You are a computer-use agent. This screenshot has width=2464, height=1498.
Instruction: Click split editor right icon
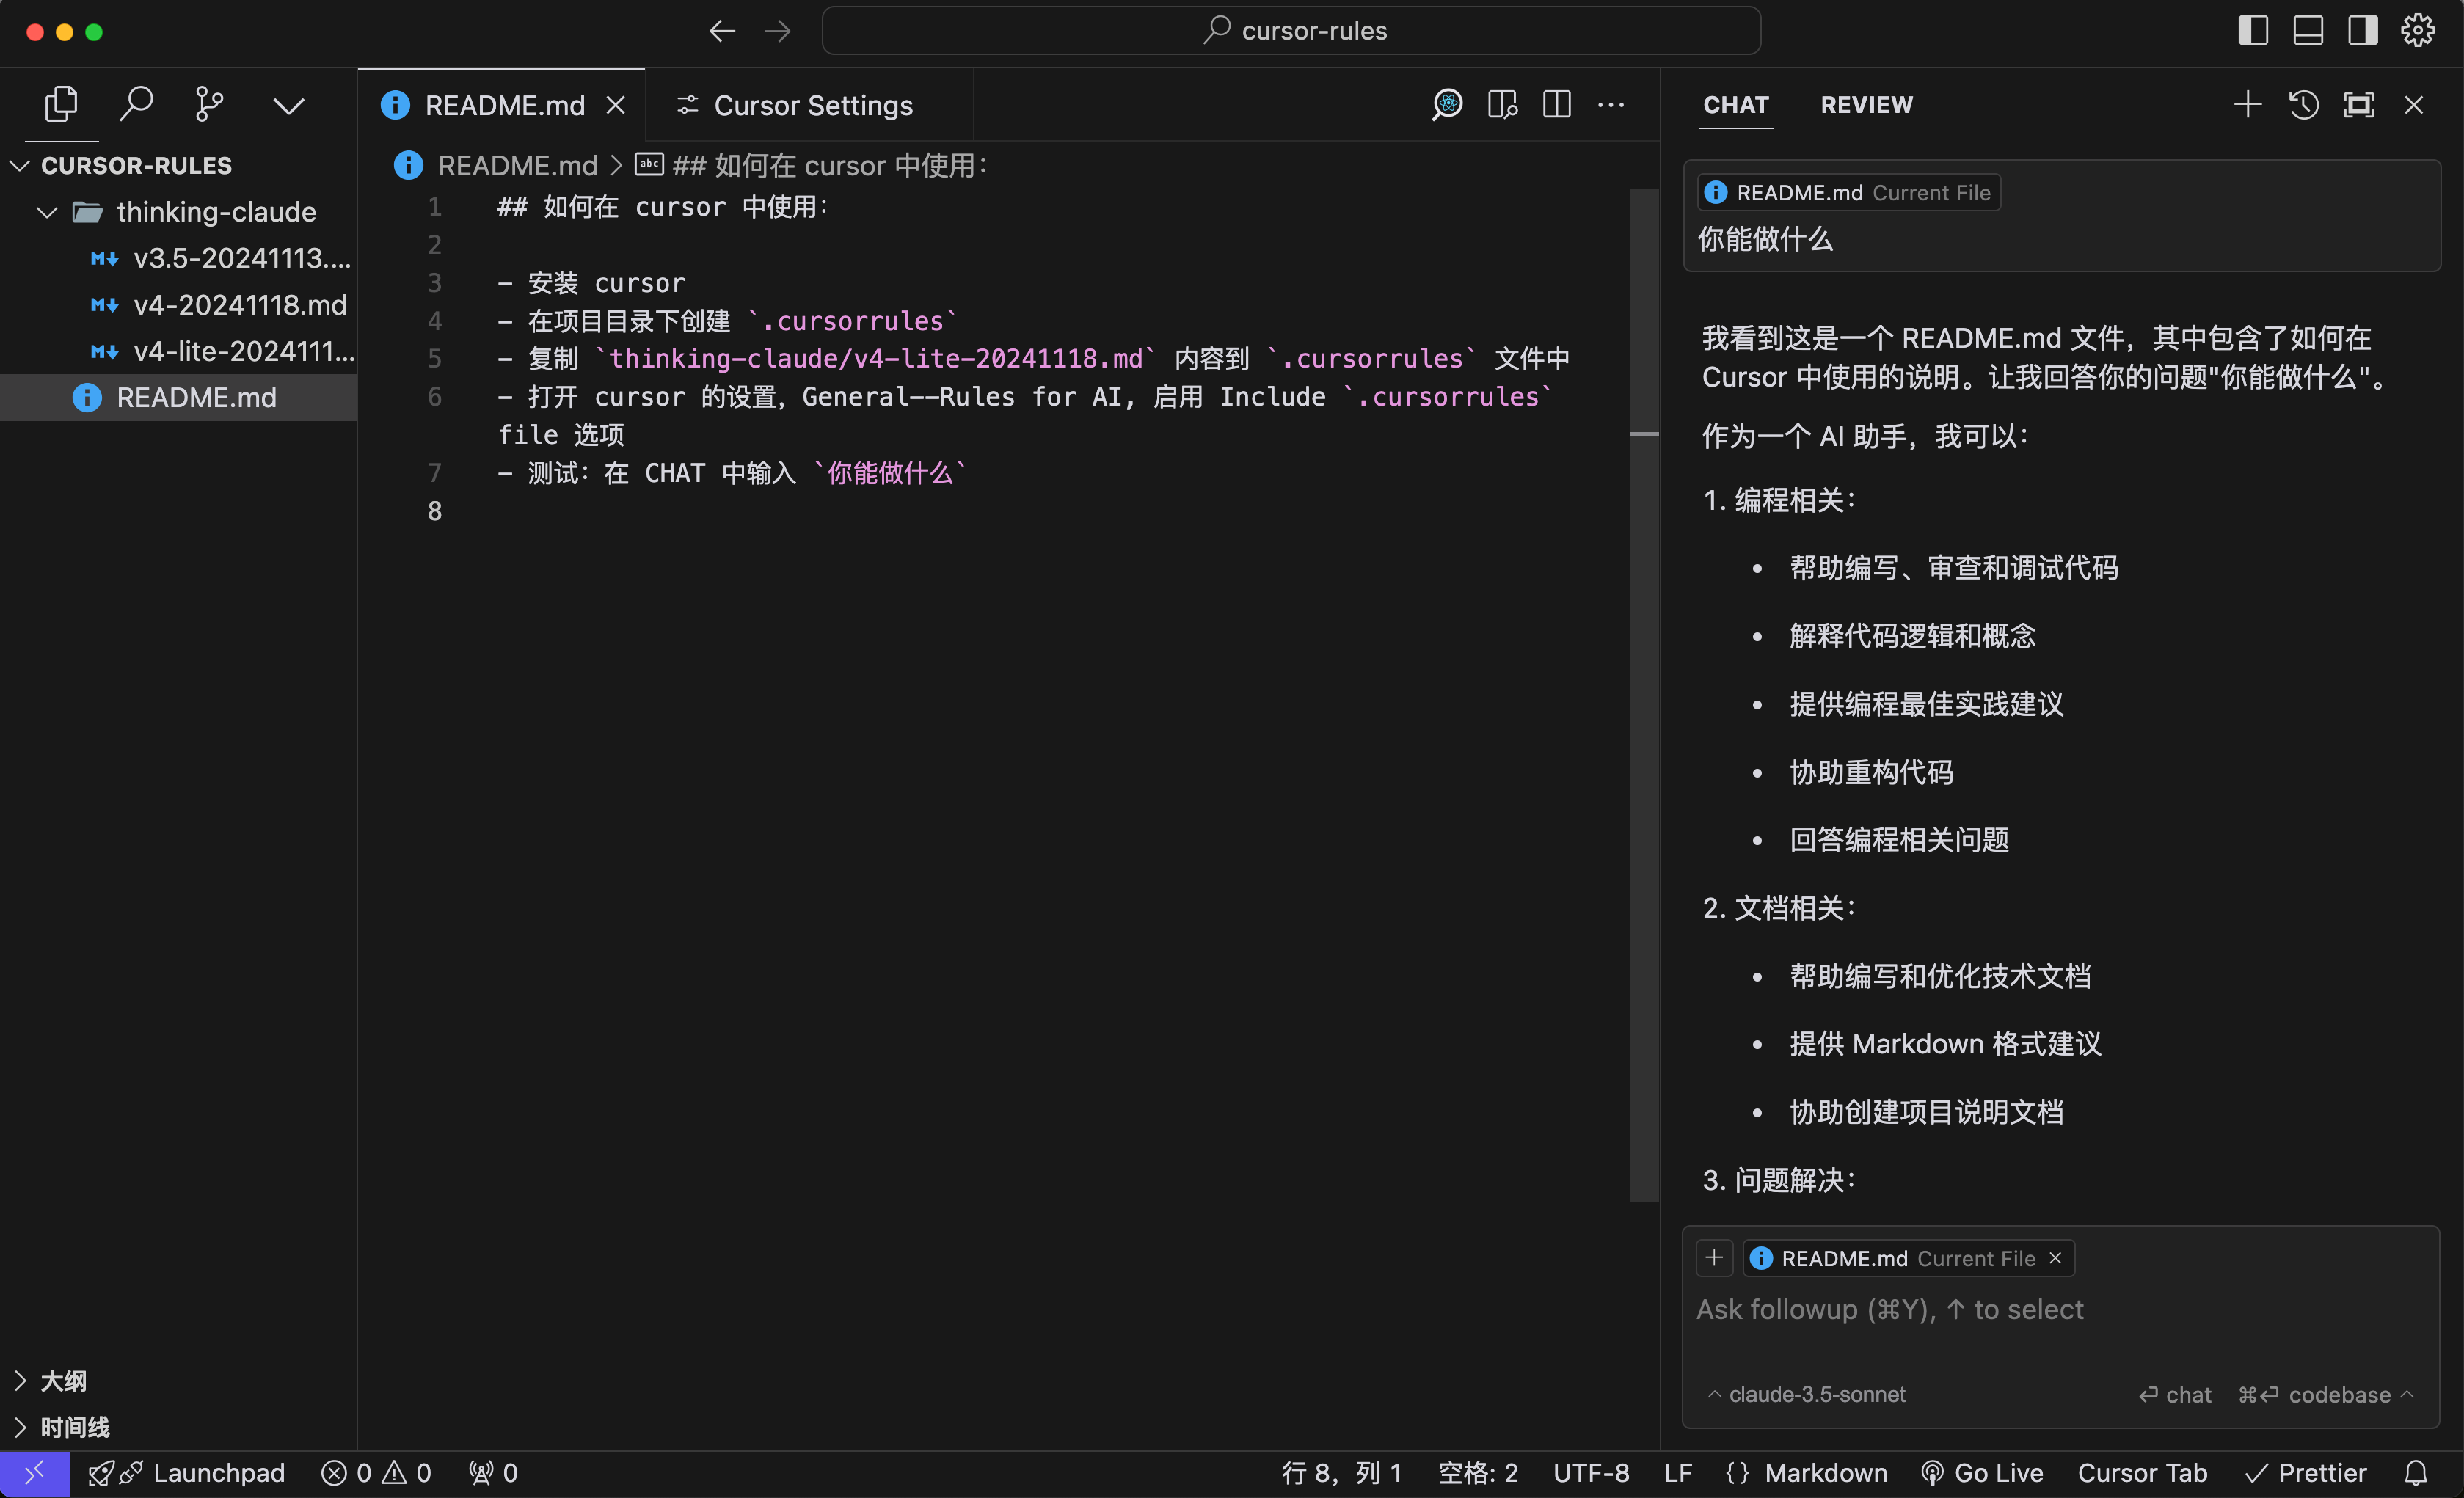[1556, 105]
